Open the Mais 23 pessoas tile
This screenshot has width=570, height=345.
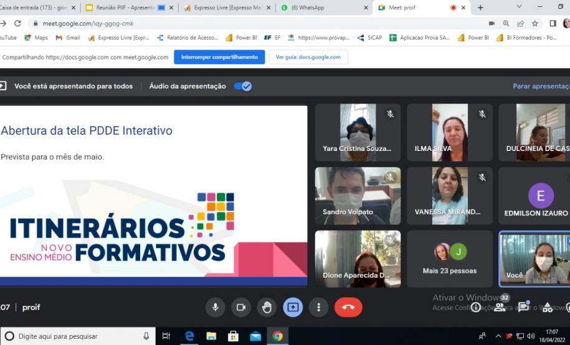click(x=449, y=258)
